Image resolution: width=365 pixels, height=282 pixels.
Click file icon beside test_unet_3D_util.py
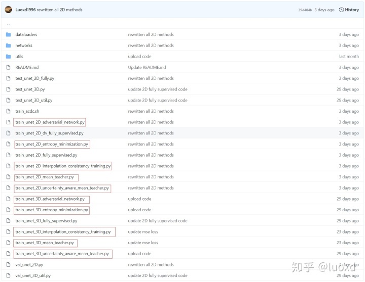[9, 100]
